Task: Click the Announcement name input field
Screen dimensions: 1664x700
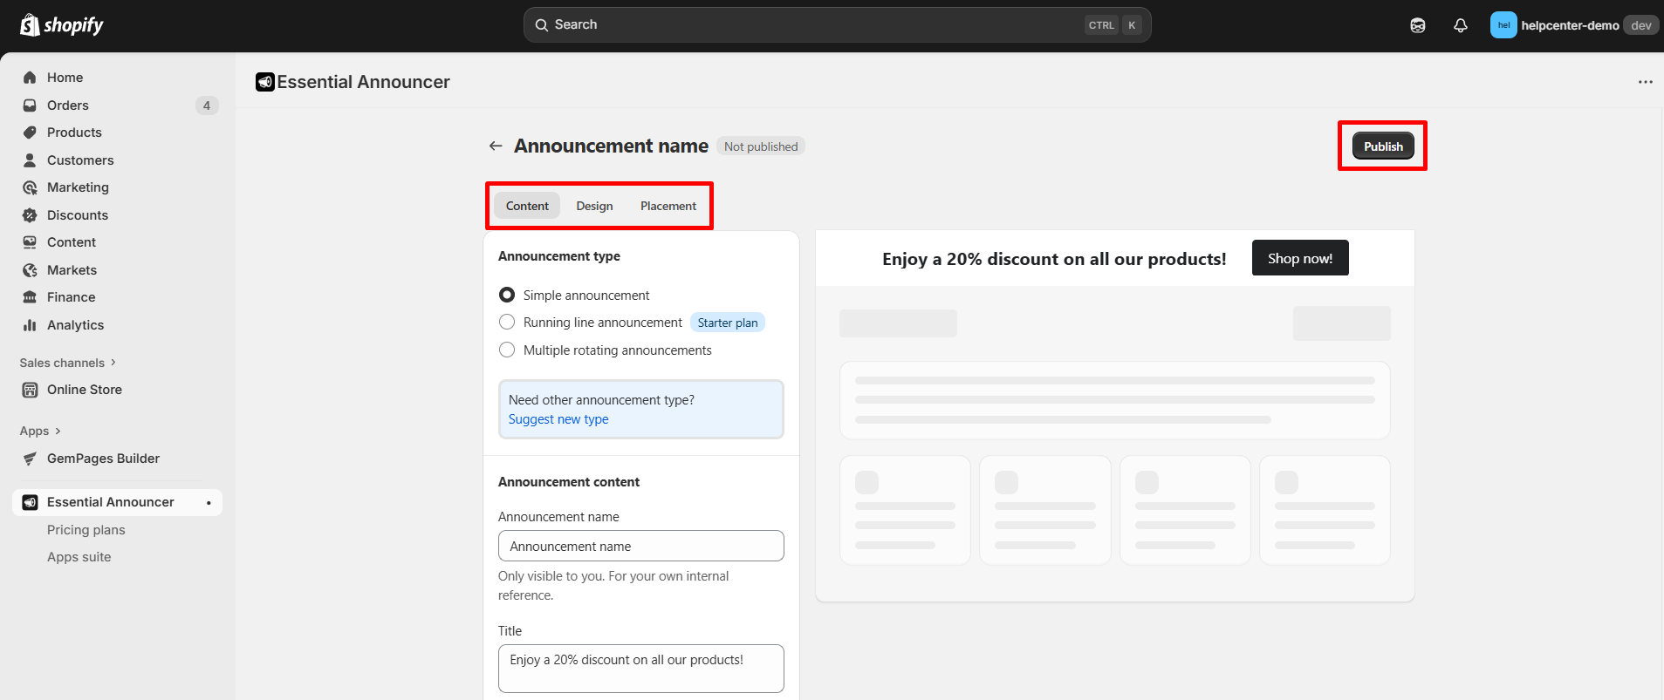Action: [x=640, y=546]
